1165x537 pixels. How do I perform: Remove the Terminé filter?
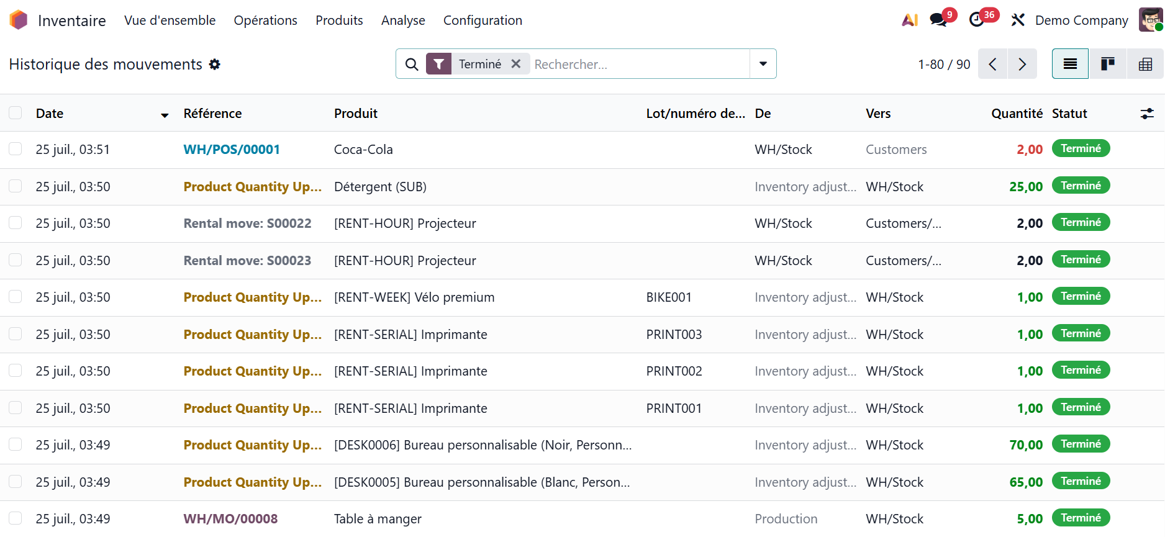click(x=515, y=64)
